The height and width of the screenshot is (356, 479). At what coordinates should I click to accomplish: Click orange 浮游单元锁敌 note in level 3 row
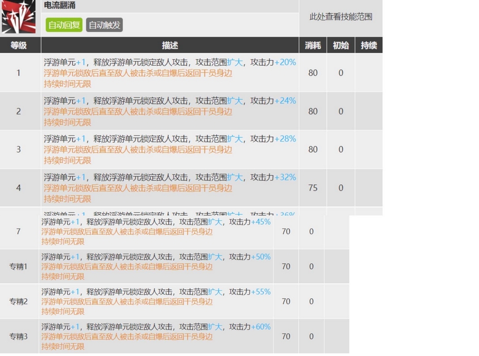138,150
